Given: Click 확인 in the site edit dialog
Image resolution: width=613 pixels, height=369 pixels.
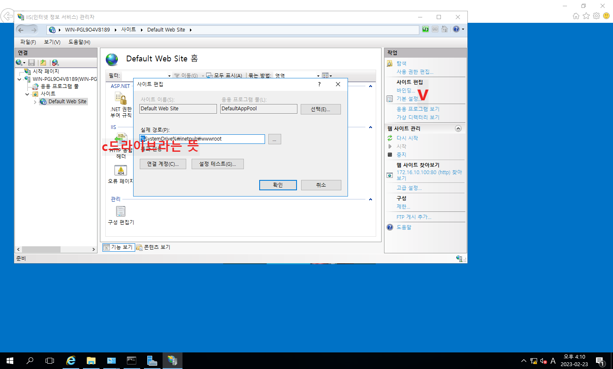Looking at the screenshot, I should coord(278,185).
